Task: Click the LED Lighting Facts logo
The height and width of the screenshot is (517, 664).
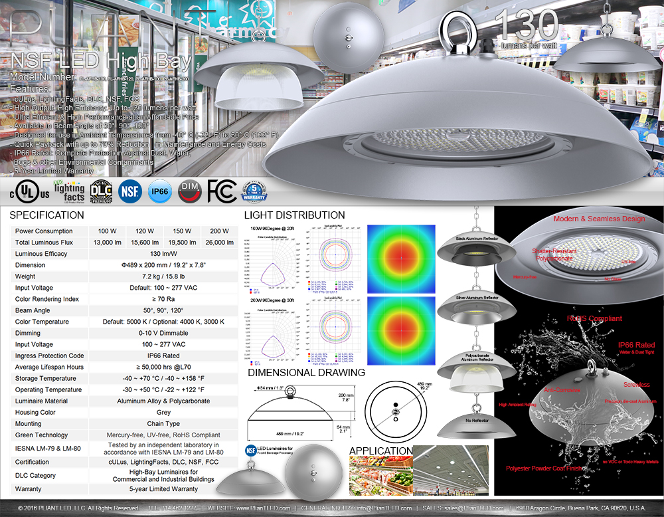Action: pos(70,191)
